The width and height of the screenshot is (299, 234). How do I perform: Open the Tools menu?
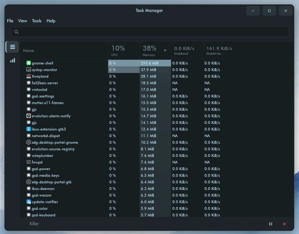(x=37, y=21)
